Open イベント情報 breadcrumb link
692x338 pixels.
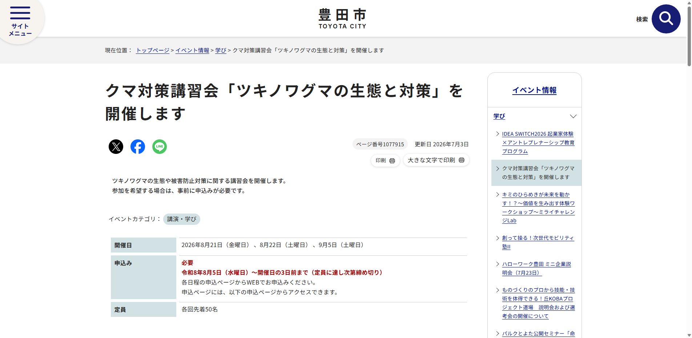click(192, 50)
